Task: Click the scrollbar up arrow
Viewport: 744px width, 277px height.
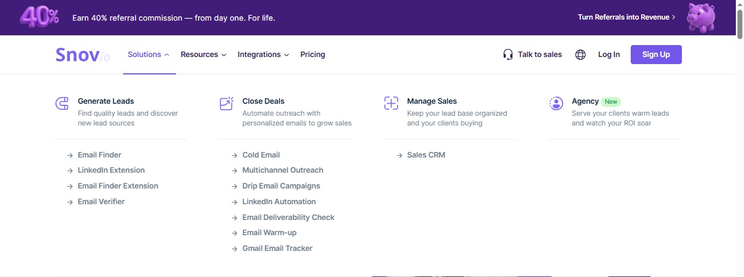Action: pyautogui.click(x=740, y=4)
